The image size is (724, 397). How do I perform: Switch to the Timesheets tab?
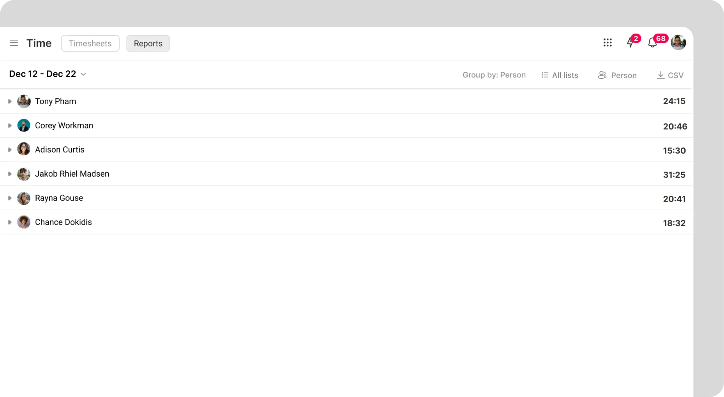[x=90, y=43]
